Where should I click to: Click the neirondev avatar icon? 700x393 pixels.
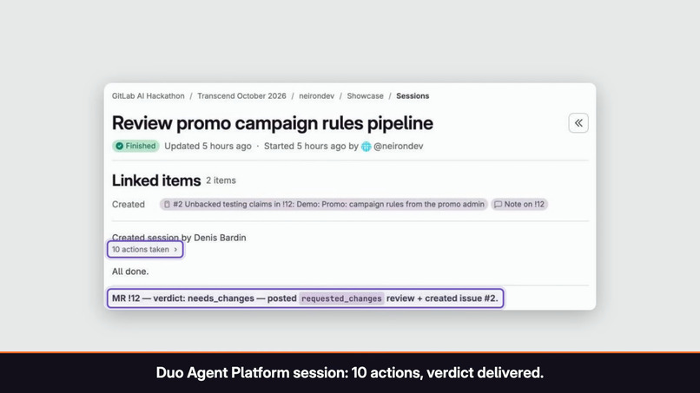367,147
